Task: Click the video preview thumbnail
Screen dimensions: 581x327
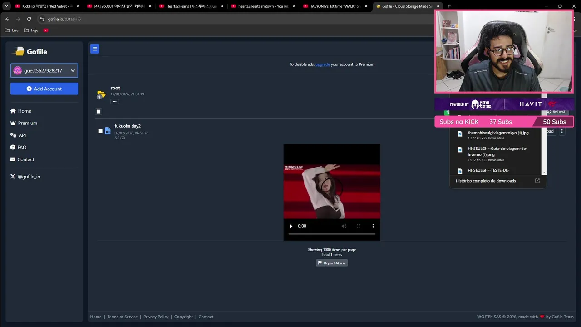Action: click(332, 191)
